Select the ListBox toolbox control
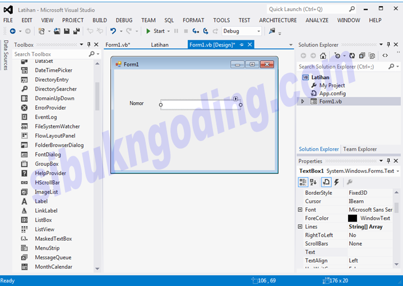The width and height of the screenshot is (403, 286). [43, 220]
